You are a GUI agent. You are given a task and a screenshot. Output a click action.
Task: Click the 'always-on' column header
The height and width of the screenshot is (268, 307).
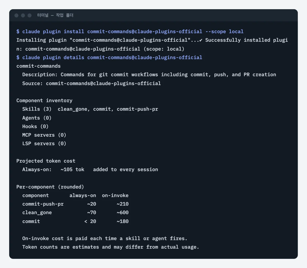(83, 196)
